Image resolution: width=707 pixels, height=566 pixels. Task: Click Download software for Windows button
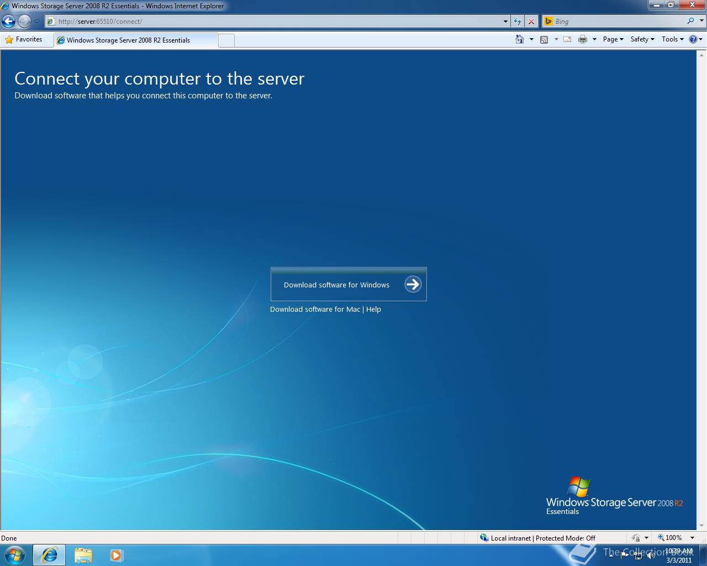point(349,284)
